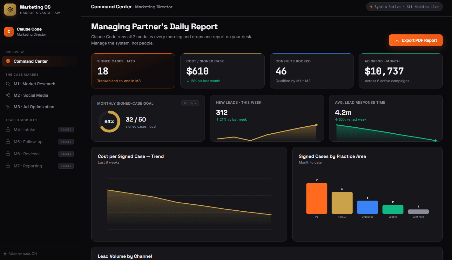Viewport: 452px width, 260px height.
Task: Click the New Leads This Week sparkline
Action: pos(267,133)
